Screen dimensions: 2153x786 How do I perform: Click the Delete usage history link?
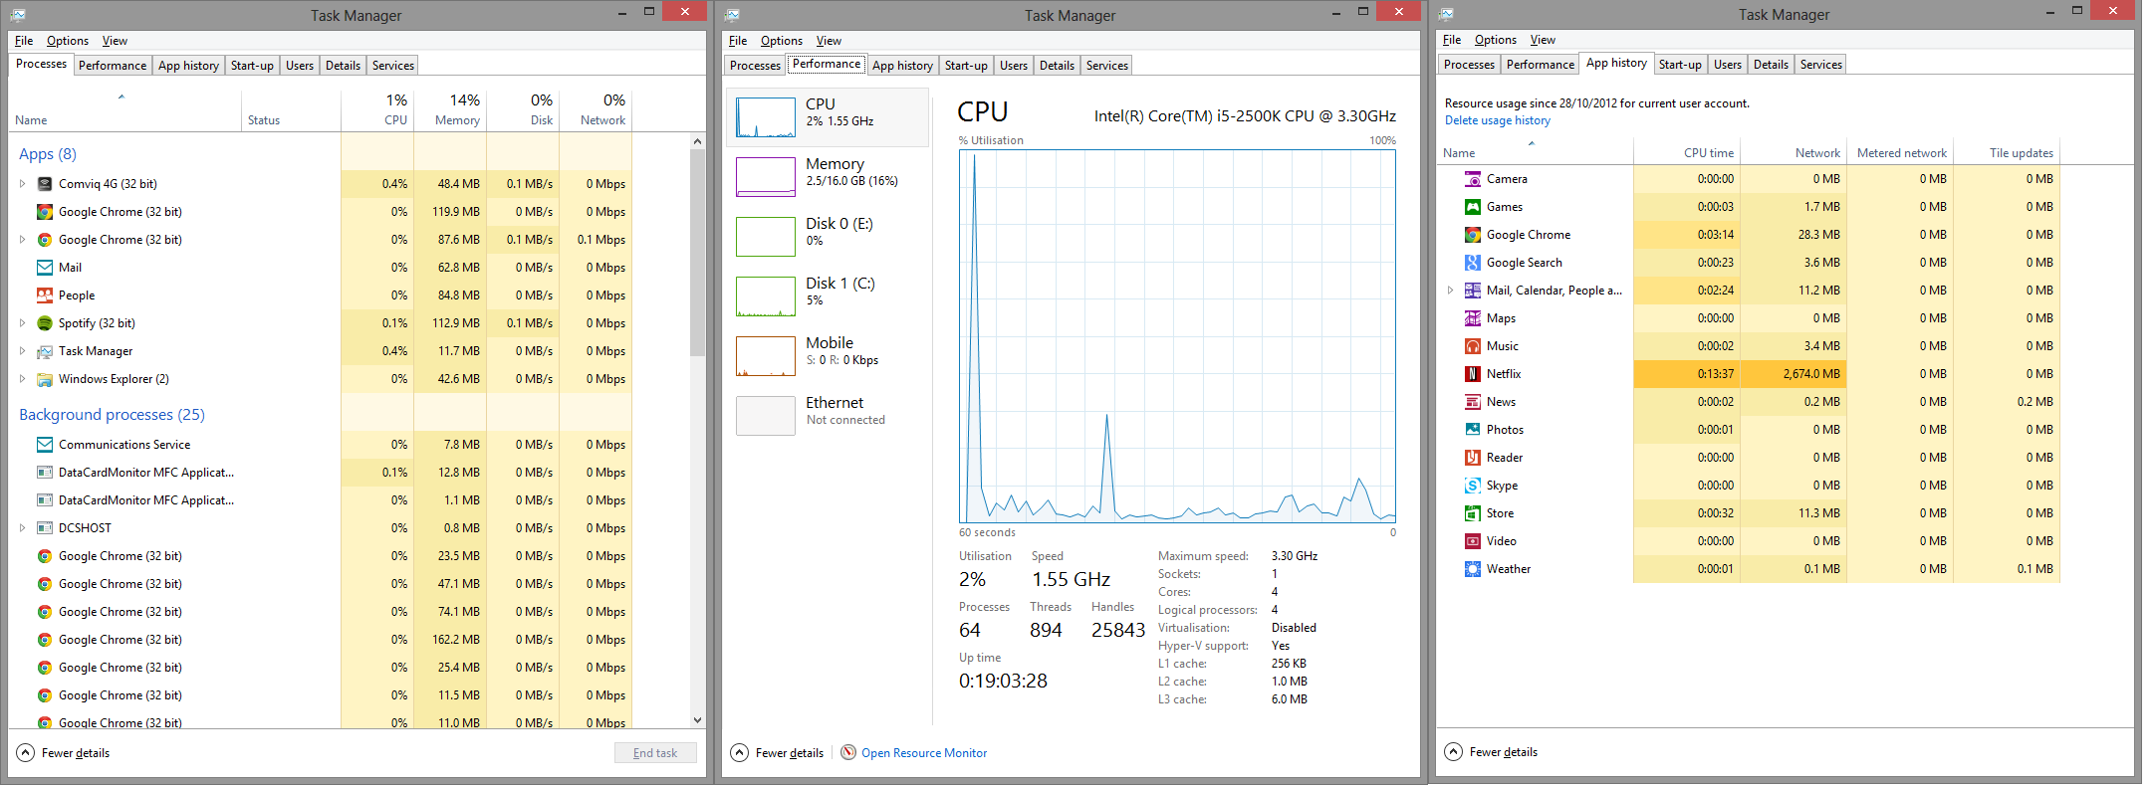(x=1498, y=120)
